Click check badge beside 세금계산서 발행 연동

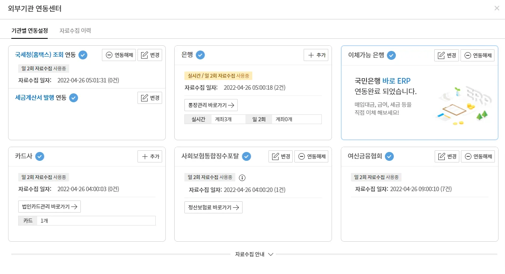73,97
